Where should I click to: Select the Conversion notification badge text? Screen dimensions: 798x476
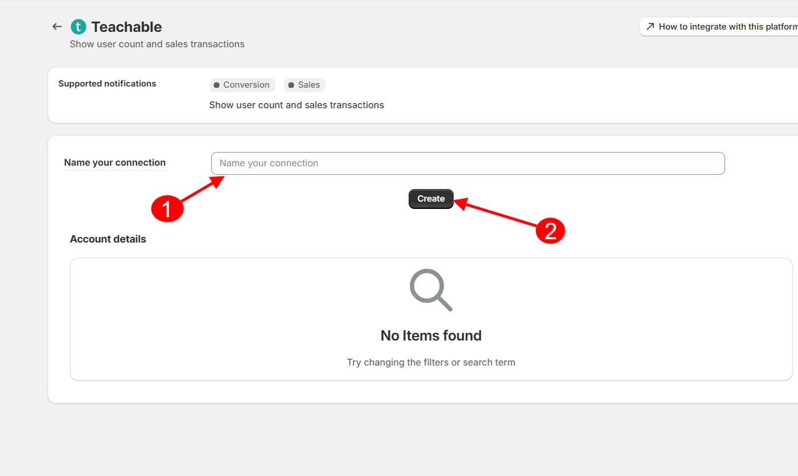point(246,85)
